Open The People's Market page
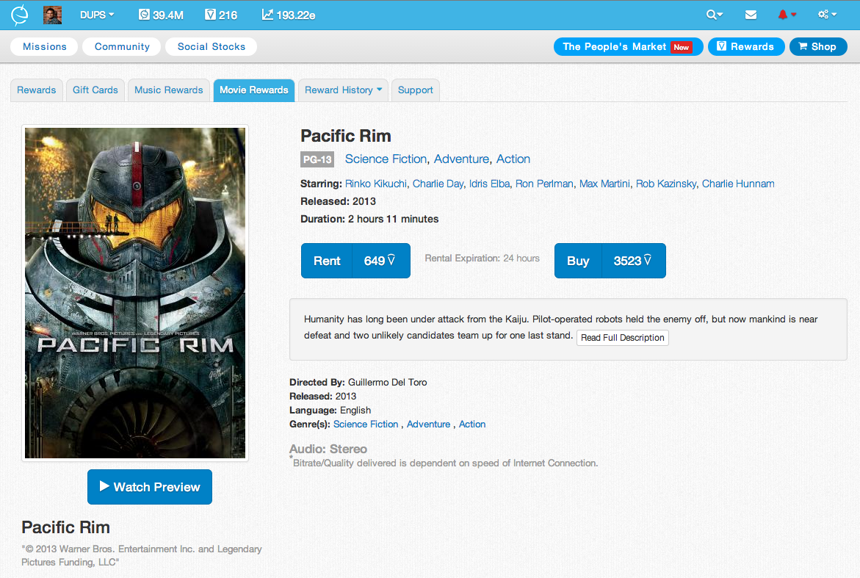The image size is (860, 578). (628, 47)
